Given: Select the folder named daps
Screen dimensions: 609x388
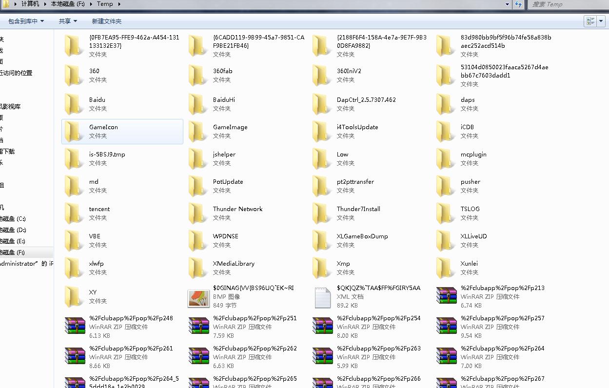Looking at the screenshot, I should click(x=468, y=99).
